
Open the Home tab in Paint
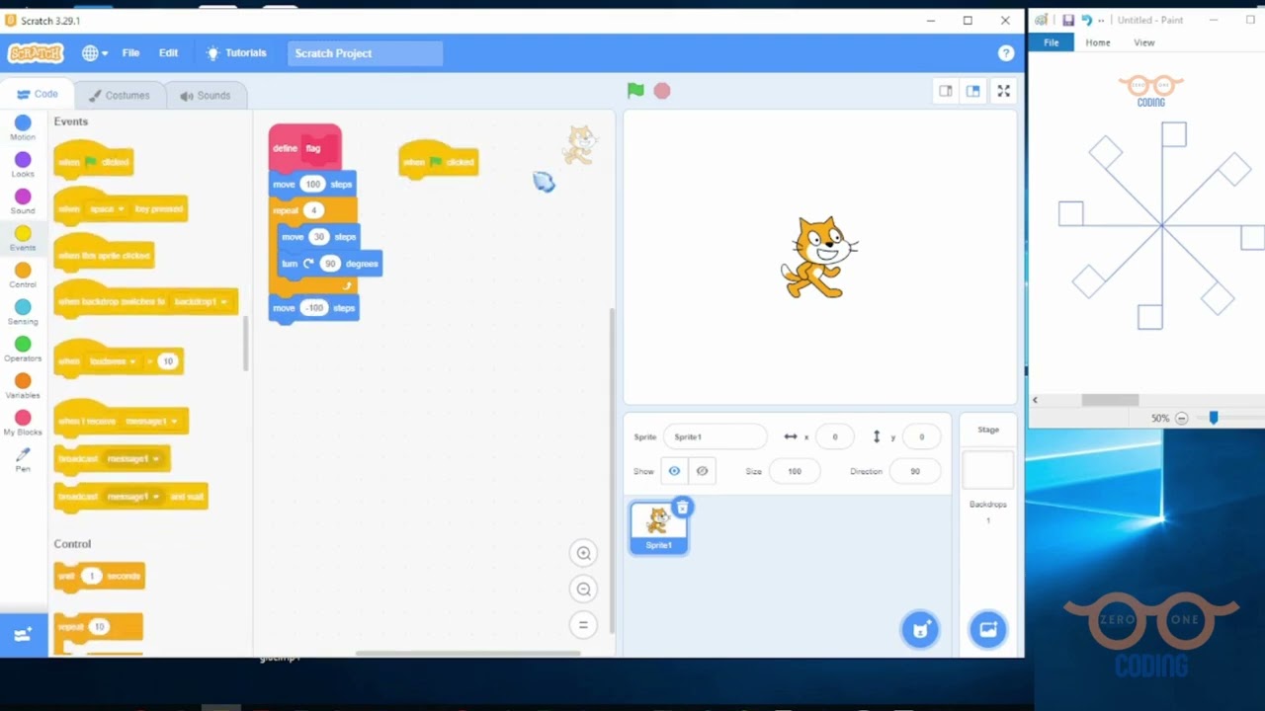(1098, 42)
